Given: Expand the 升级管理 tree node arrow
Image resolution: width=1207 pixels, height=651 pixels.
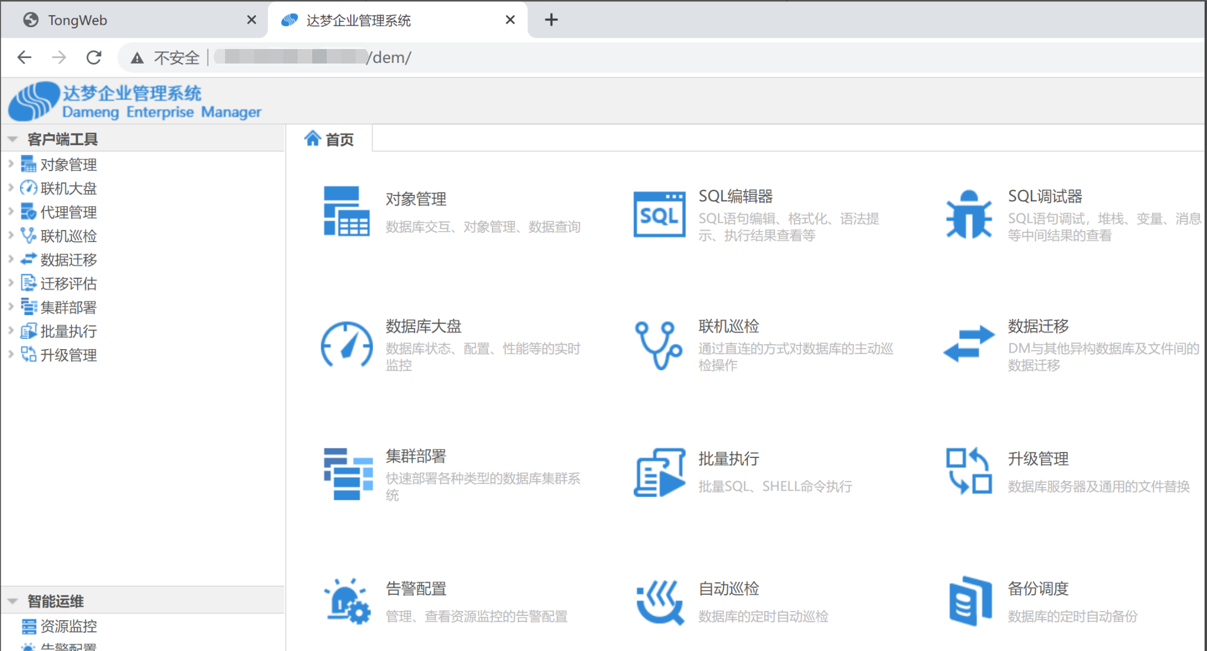Looking at the screenshot, I should [10, 355].
